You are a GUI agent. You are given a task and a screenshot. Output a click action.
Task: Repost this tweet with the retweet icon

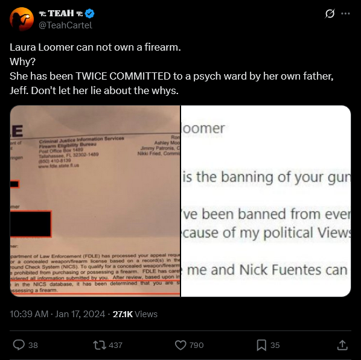[100, 345]
